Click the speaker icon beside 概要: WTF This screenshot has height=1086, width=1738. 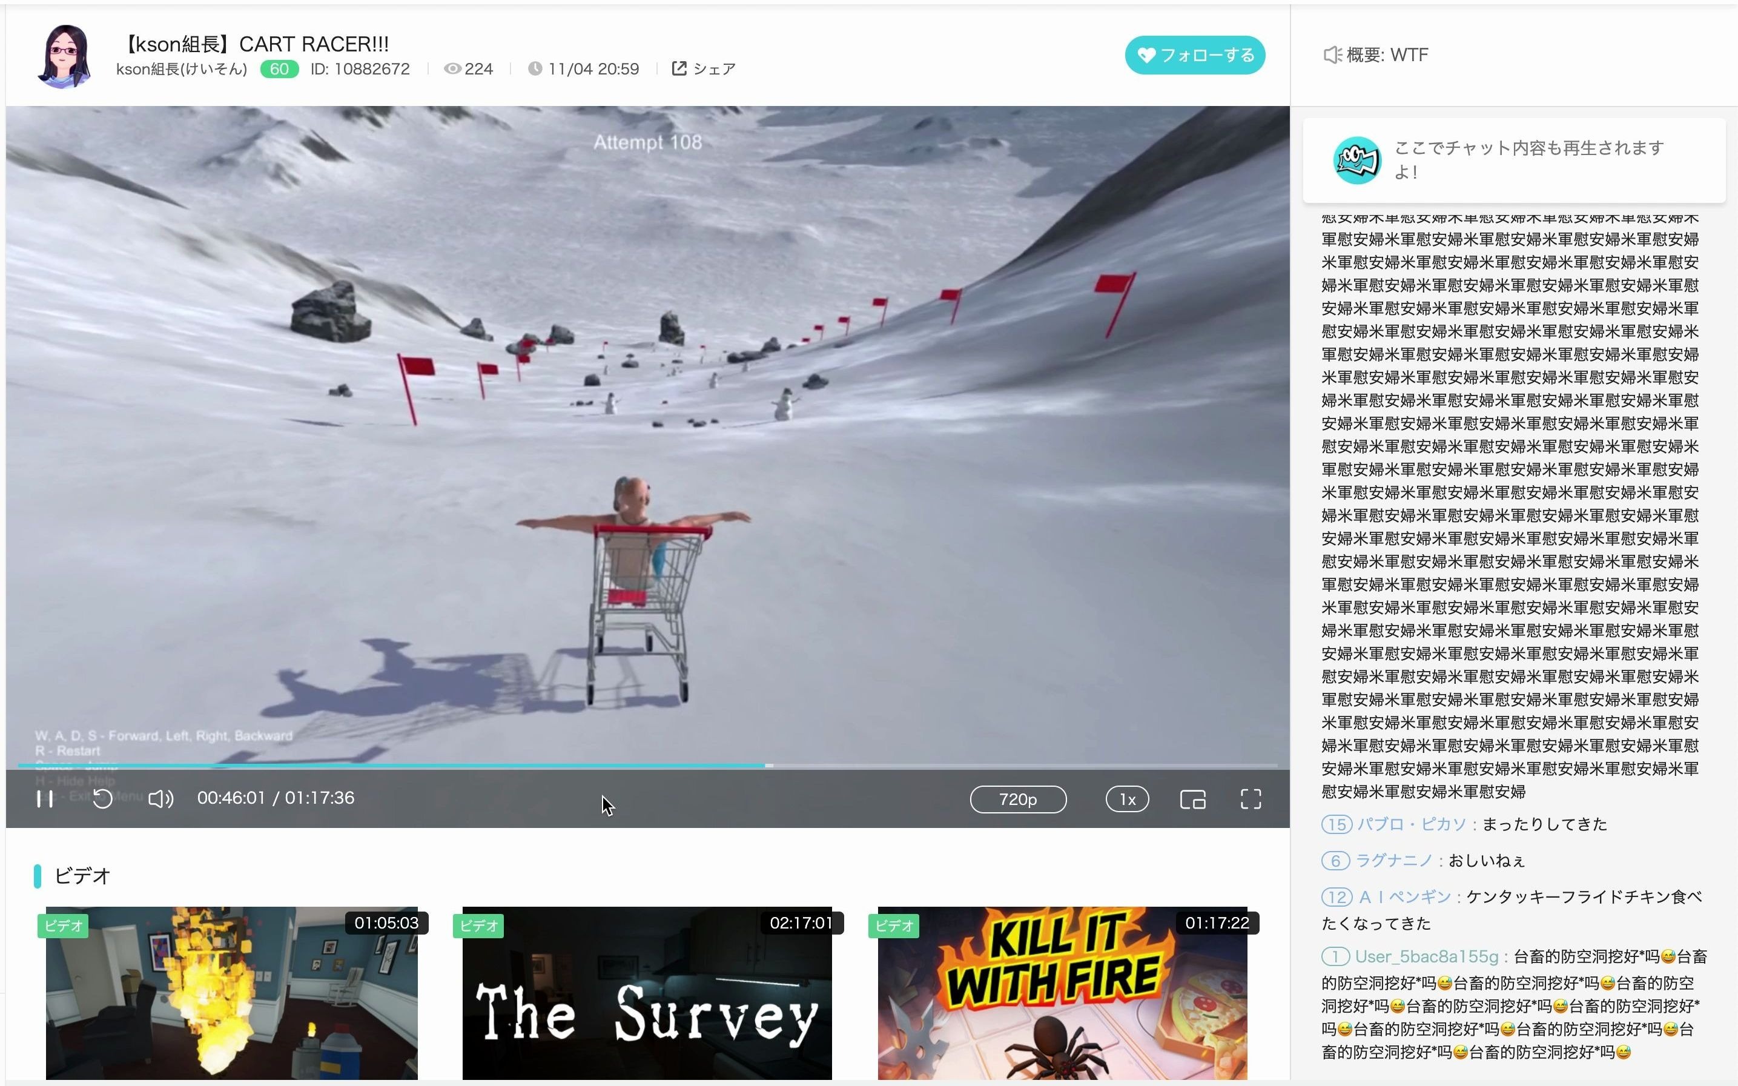(1332, 55)
